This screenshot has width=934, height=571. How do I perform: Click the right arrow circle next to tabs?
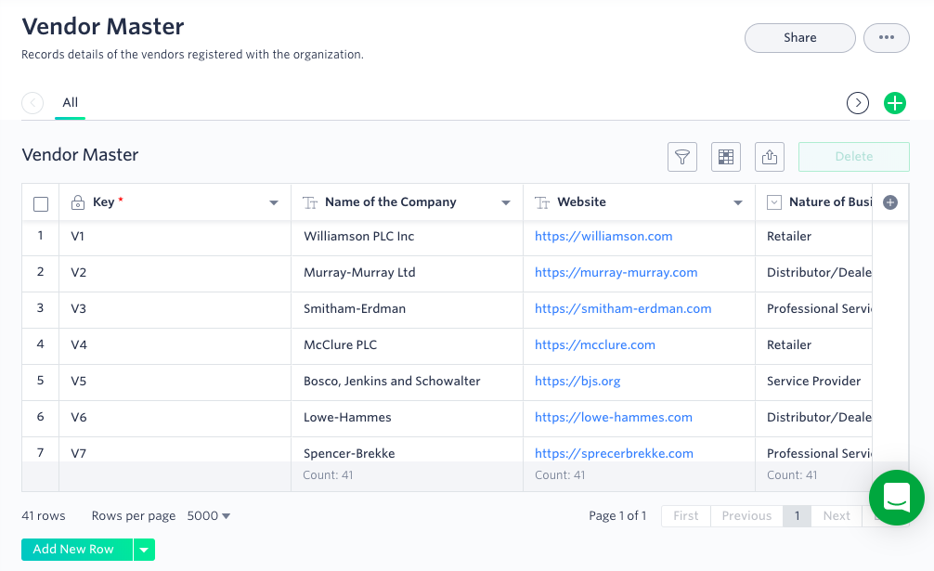[x=858, y=103]
